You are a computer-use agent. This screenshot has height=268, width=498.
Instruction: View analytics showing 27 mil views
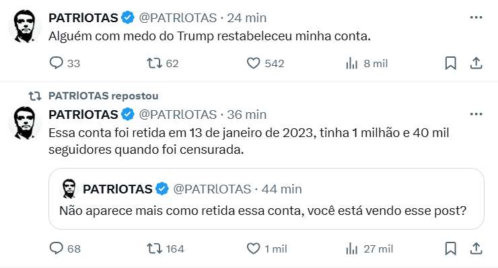[369, 249]
